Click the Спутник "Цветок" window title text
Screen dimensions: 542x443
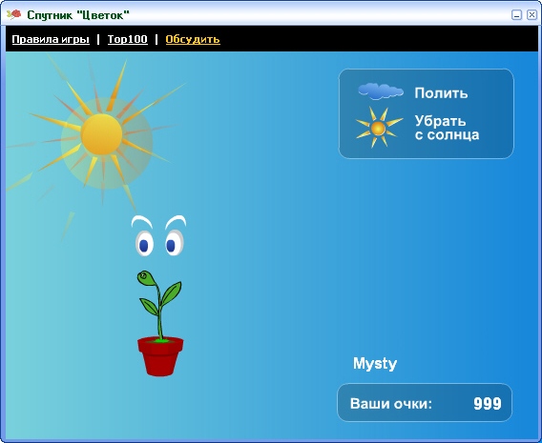click(x=78, y=15)
